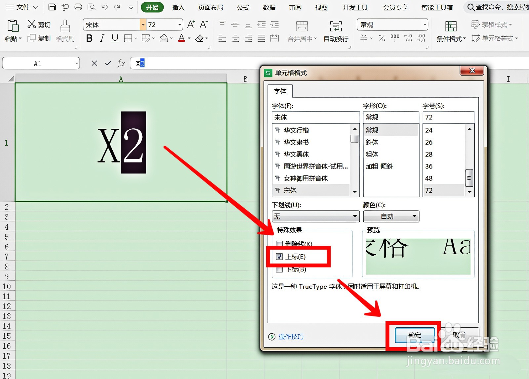Check the Strikethrough (删除线) checkbox
The height and width of the screenshot is (379, 529).
coord(279,244)
